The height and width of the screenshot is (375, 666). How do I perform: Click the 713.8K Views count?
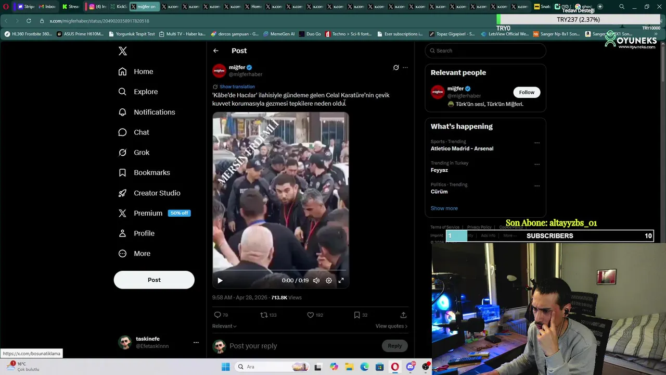(286, 297)
